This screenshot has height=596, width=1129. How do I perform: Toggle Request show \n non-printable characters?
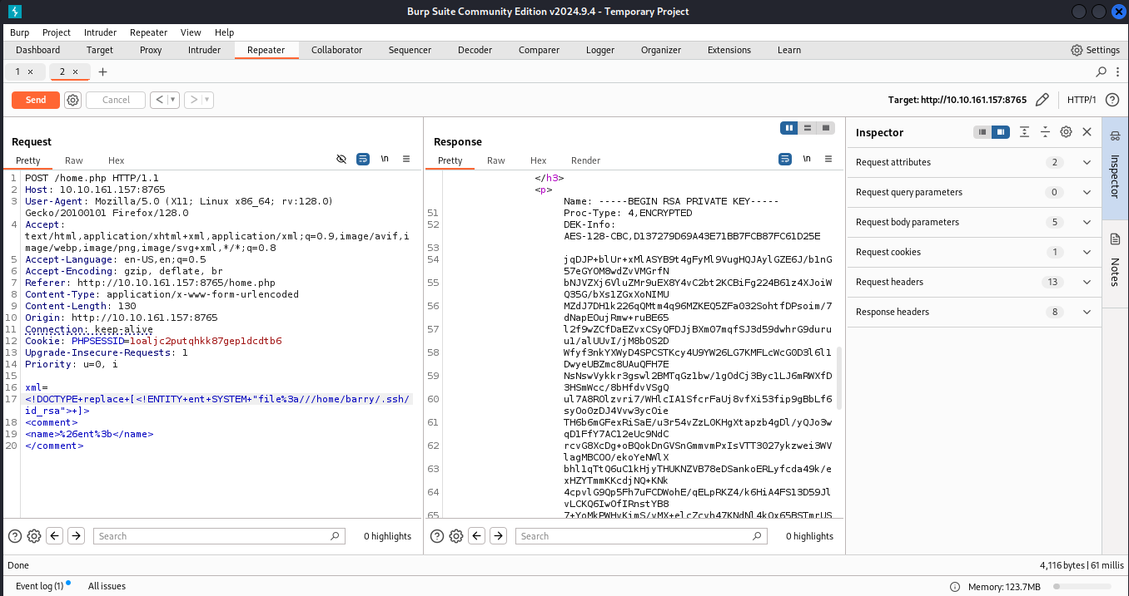click(385, 159)
